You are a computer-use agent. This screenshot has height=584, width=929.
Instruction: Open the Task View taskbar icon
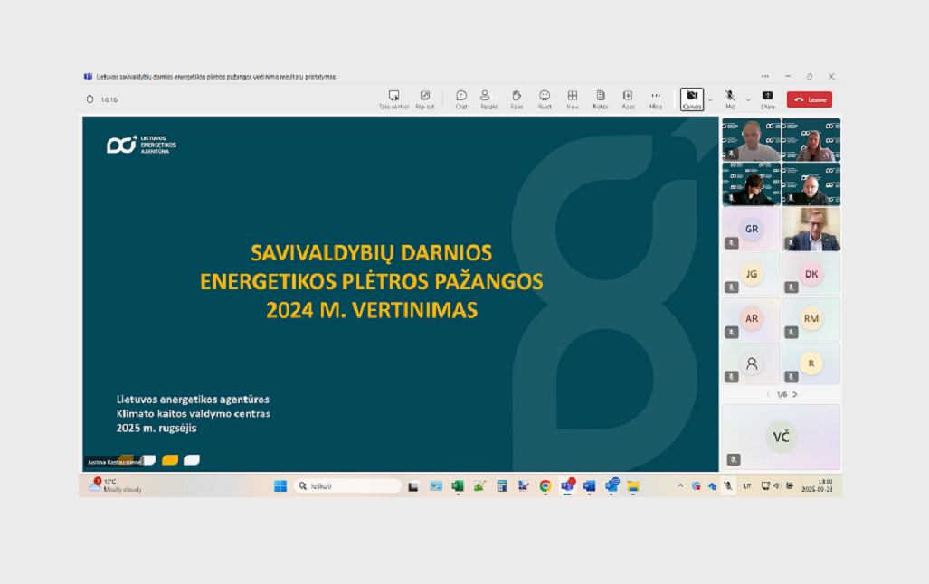coord(413,486)
